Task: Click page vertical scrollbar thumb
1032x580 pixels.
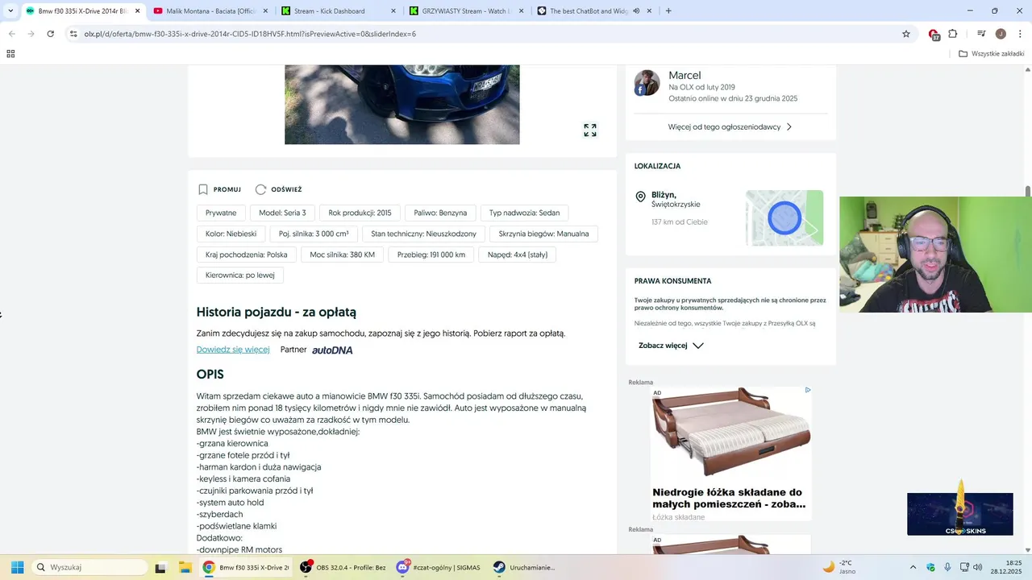Action: 1027,190
